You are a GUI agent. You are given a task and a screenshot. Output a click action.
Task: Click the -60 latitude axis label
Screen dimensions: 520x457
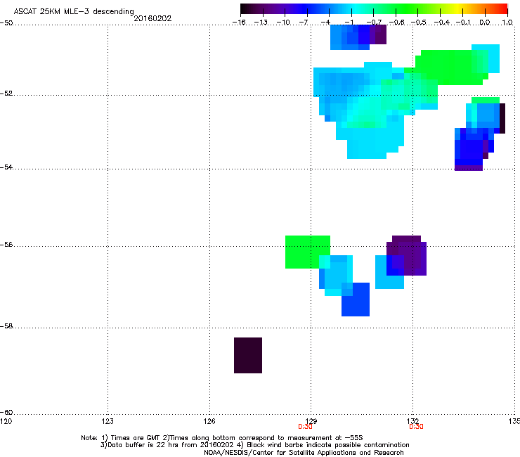(x=6, y=413)
